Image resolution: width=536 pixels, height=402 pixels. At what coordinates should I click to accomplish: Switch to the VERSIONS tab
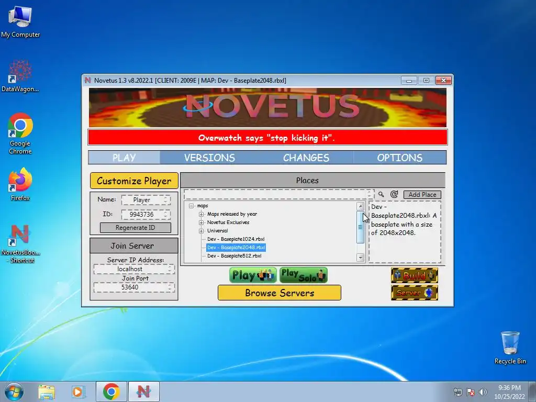pyautogui.click(x=209, y=158)
